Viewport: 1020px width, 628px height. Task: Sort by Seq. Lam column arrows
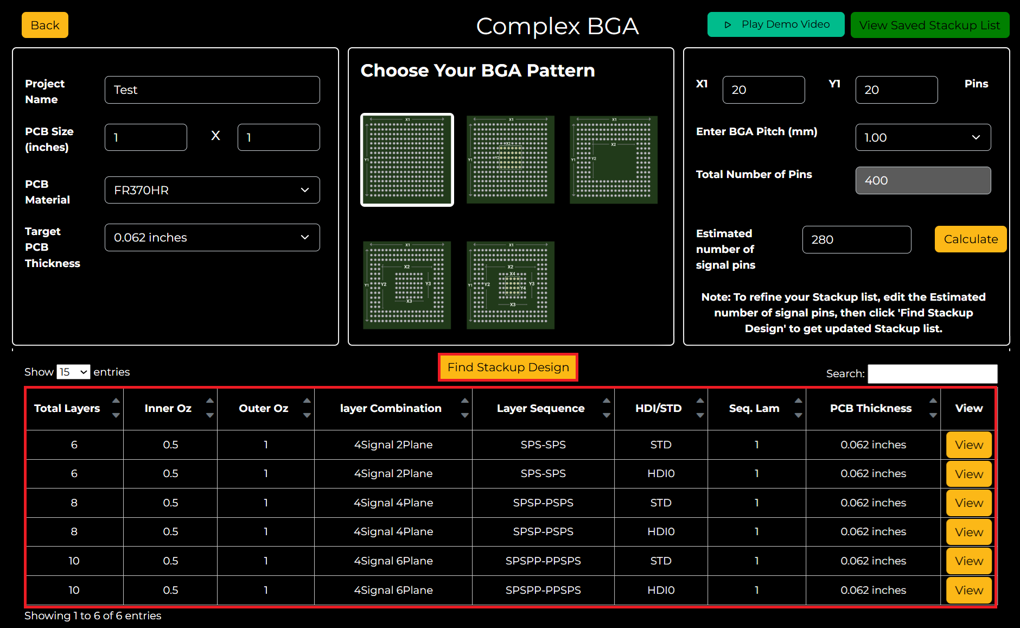(x=799, y=408)
